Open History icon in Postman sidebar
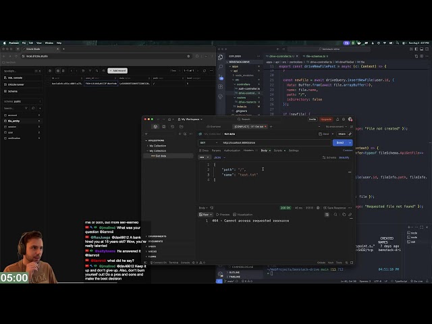The height and width of the screenshot is (324, 432). point(173,126)
